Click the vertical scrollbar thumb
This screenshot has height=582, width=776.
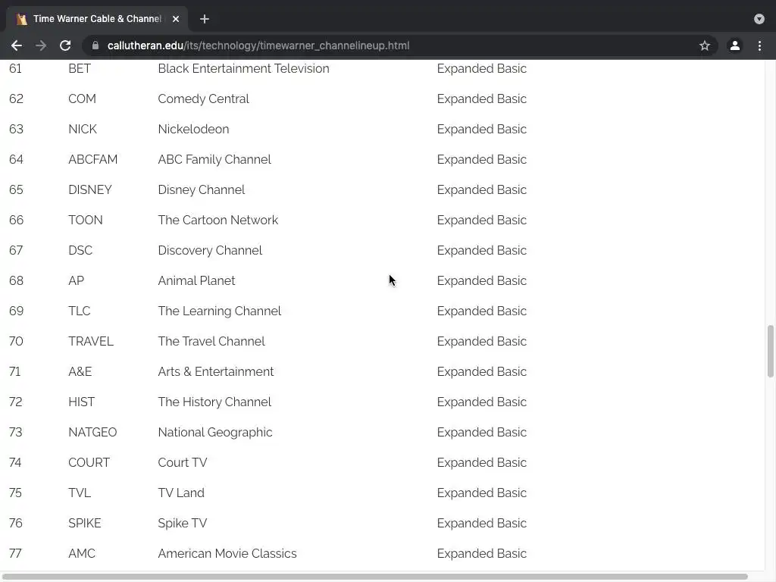[x=771, y=351]
